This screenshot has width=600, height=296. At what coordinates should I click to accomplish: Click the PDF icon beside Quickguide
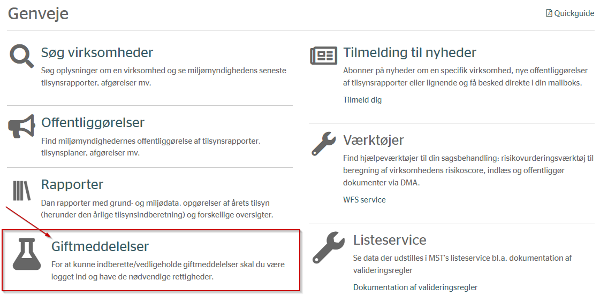549,13
